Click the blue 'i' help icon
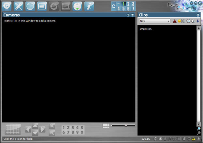 tap(89, 6)
